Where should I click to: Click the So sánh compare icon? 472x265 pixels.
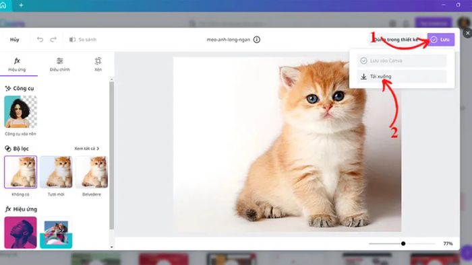tap(72, 40)
